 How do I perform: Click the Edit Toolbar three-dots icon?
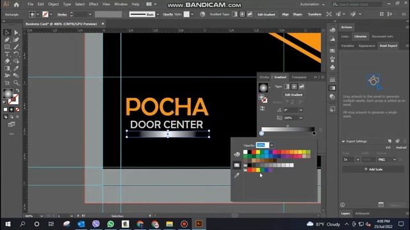[x=12, y=134]
